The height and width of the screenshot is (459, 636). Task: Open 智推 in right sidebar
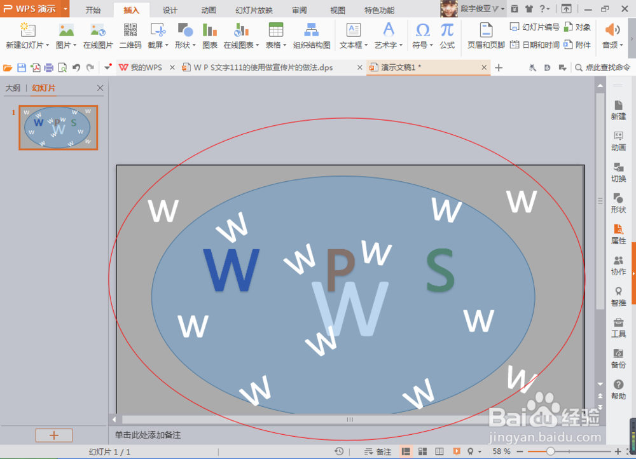point(618,296)
